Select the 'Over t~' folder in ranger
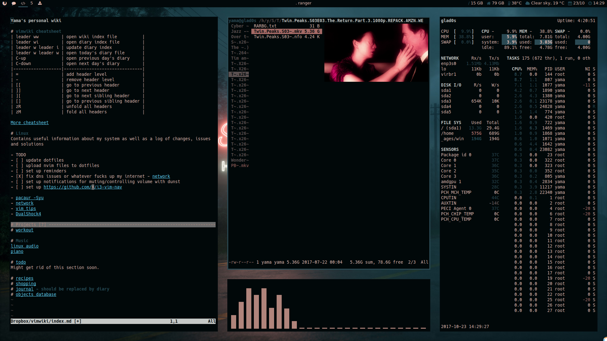 (239, 37)
